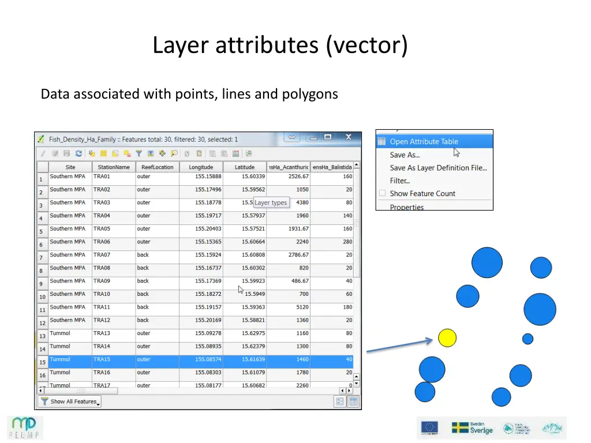The image size is (591, 443).
Task: Click the Tummol cell in row 13
Action: [70, 336]
